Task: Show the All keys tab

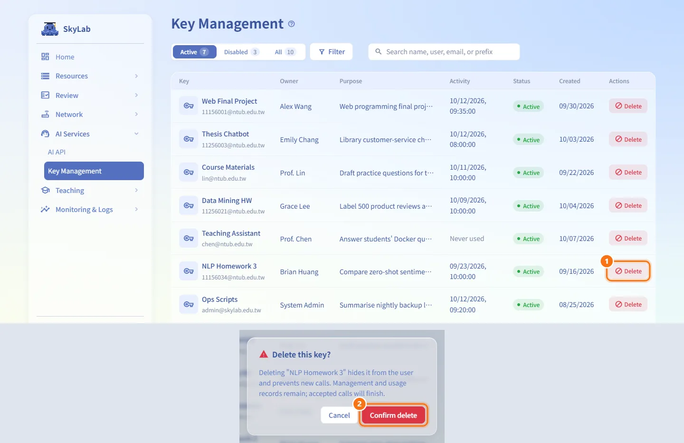Action: point(285,52)
